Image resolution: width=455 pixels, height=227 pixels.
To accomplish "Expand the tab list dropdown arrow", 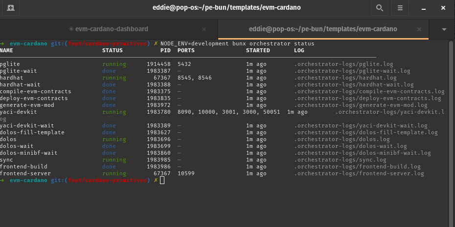I will coord(444,29).
